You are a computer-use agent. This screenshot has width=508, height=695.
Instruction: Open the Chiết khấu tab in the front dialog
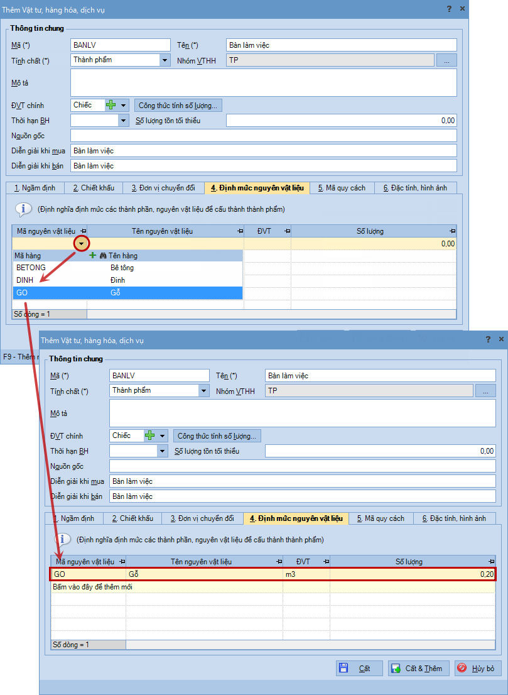click(132, 518)
